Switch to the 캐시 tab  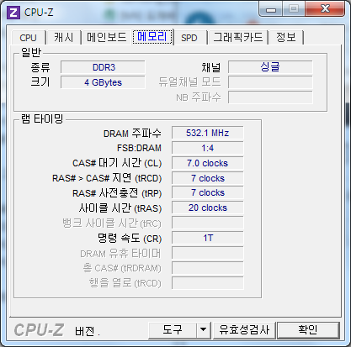(64, 38)
